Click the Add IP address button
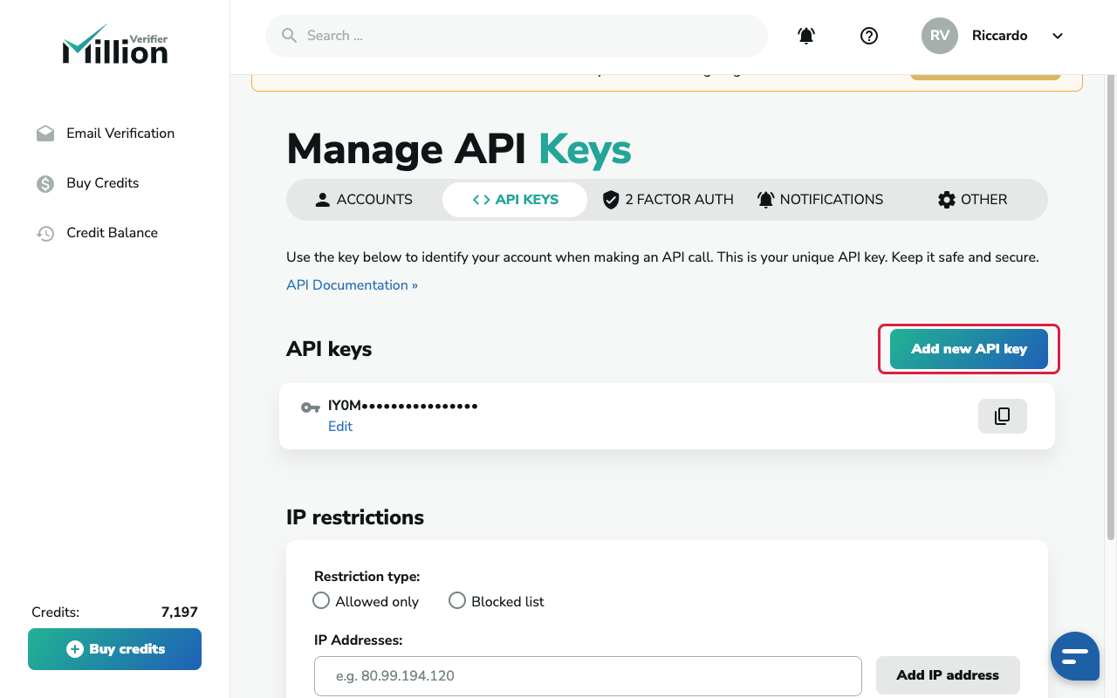The height and width of the screenshot is (698, 1117). (x=948, y=675)
